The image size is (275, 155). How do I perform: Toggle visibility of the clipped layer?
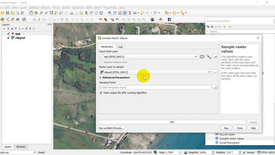click(8, 38)
